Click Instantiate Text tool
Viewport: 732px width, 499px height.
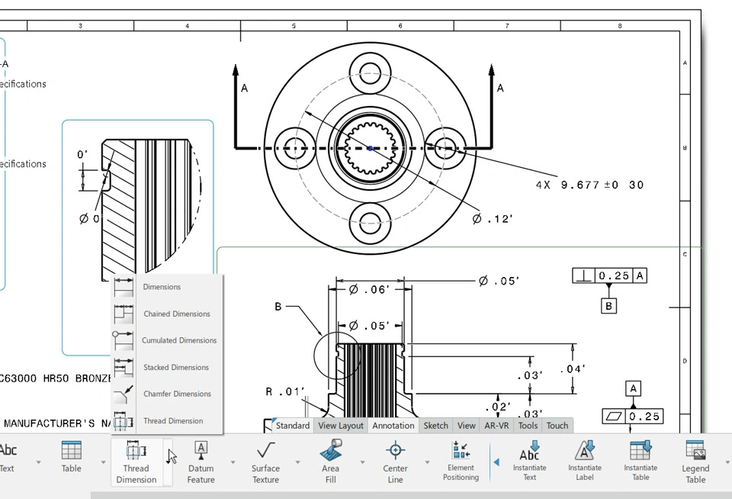[529, 461]
